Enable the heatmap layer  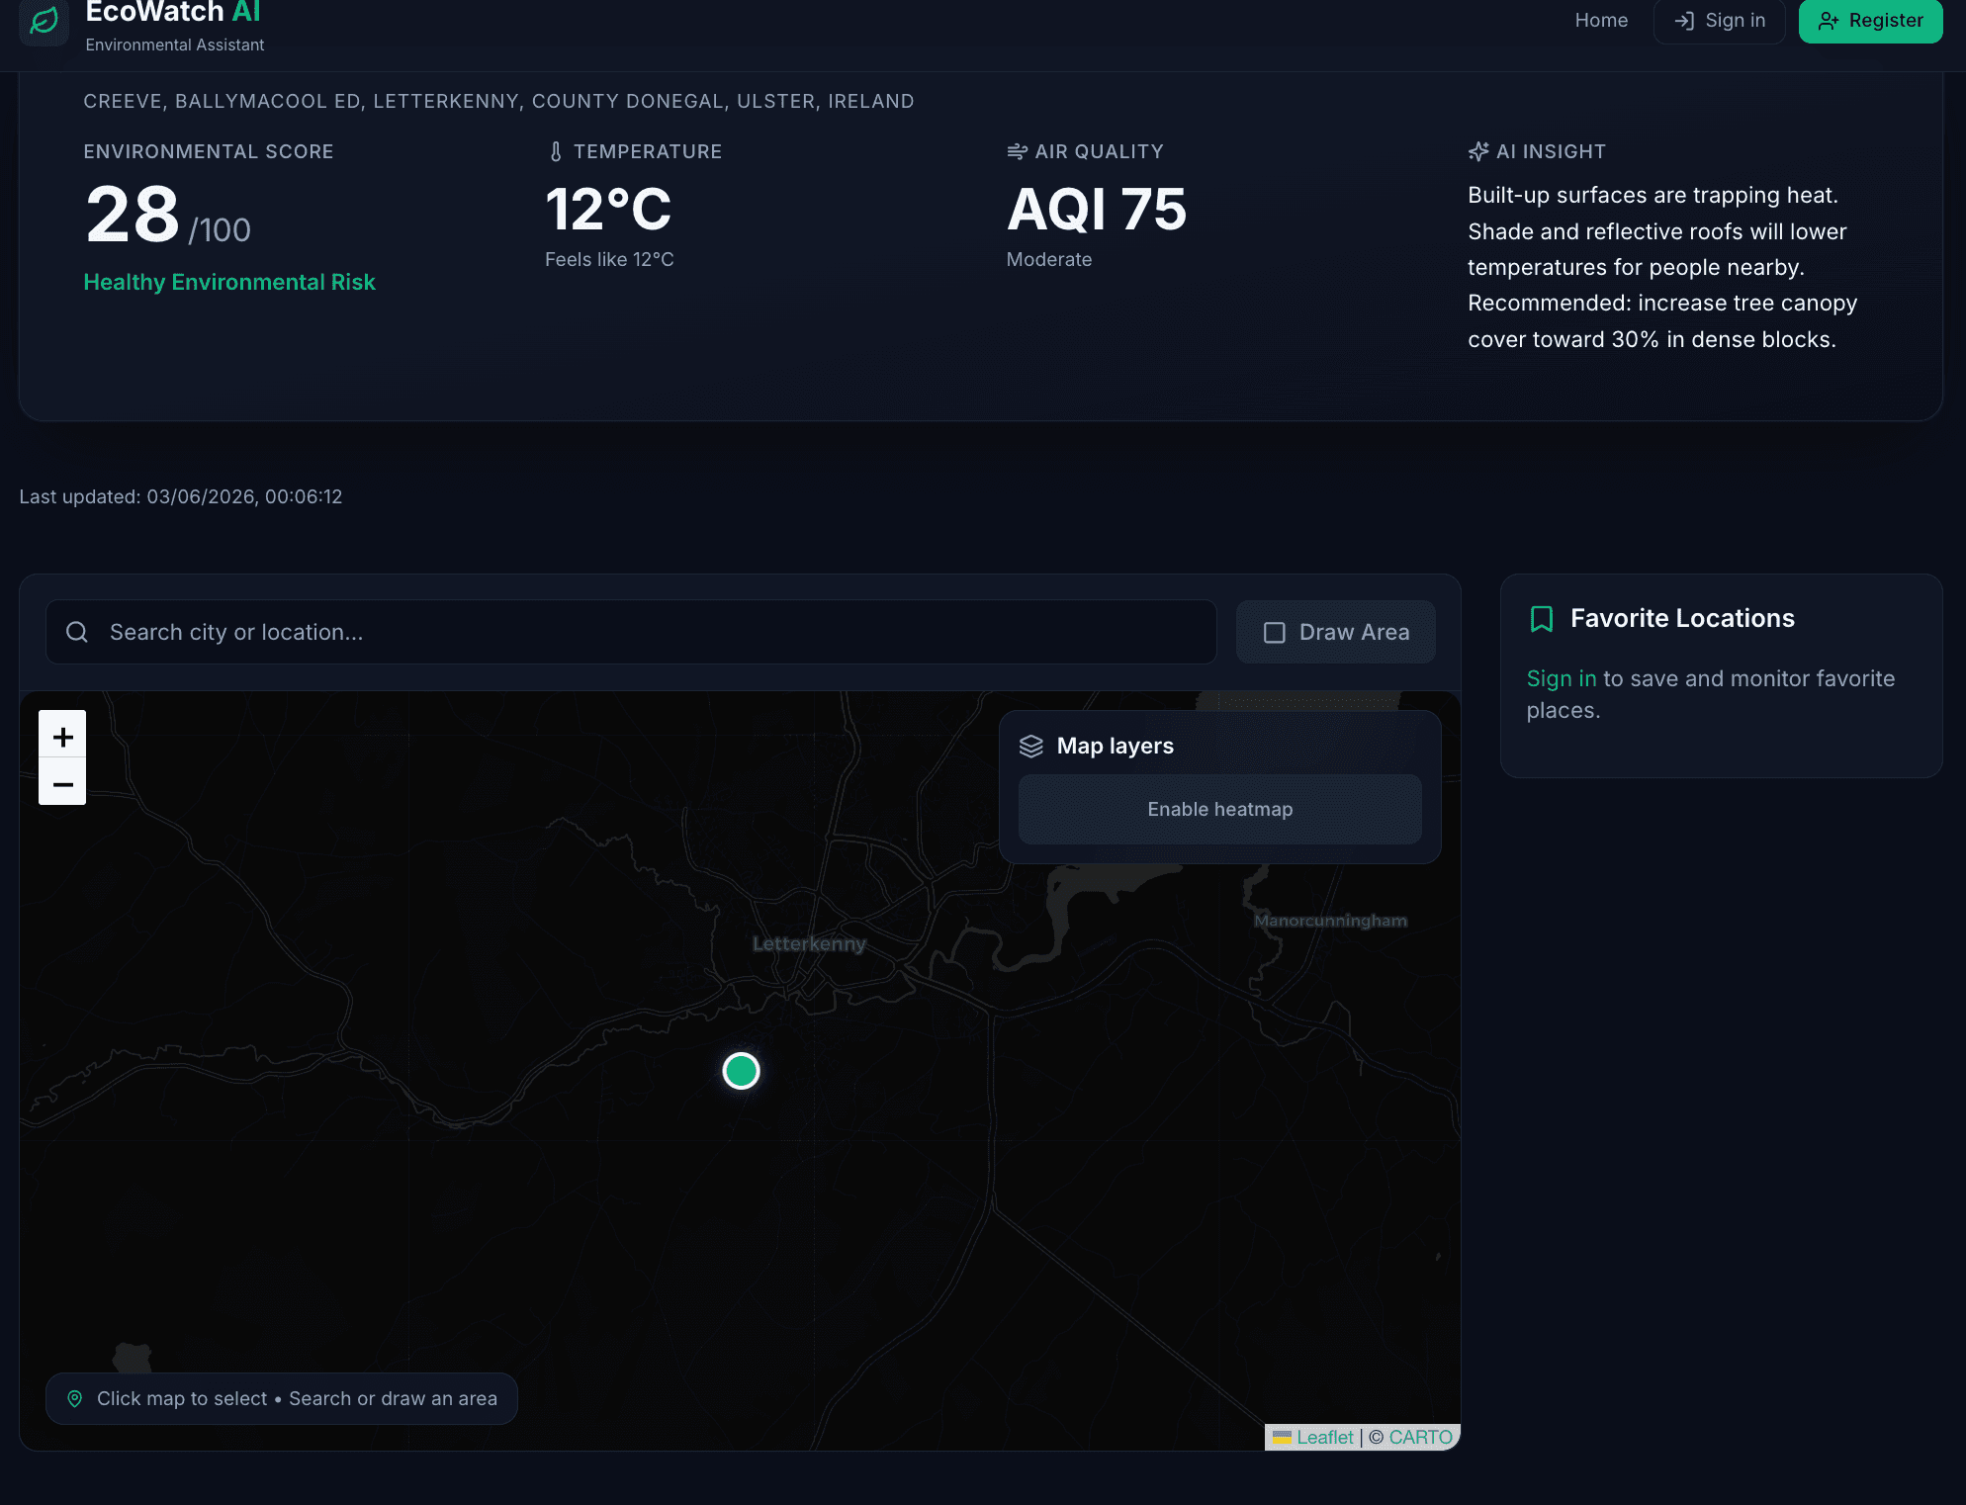click(1220, 809)
